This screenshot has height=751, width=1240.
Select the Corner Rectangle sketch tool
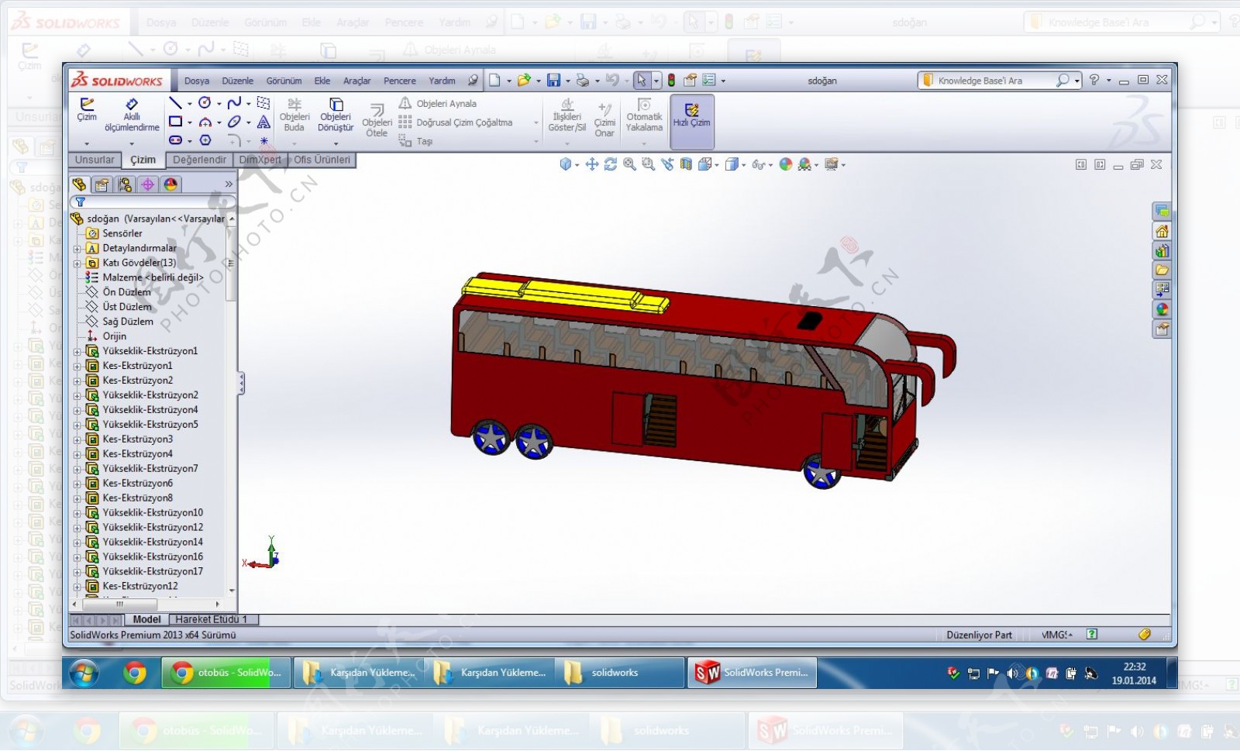(x=176, y=122)
